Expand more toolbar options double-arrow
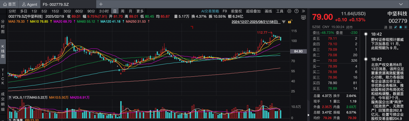Screen dimensions: 409x121 pyautogui.click(x=303, y=11)
